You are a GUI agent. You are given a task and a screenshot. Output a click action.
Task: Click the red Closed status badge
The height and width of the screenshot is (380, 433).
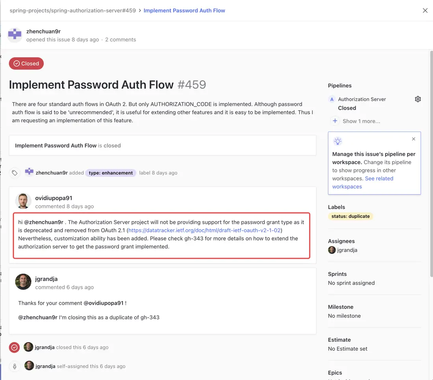point(26,63)
